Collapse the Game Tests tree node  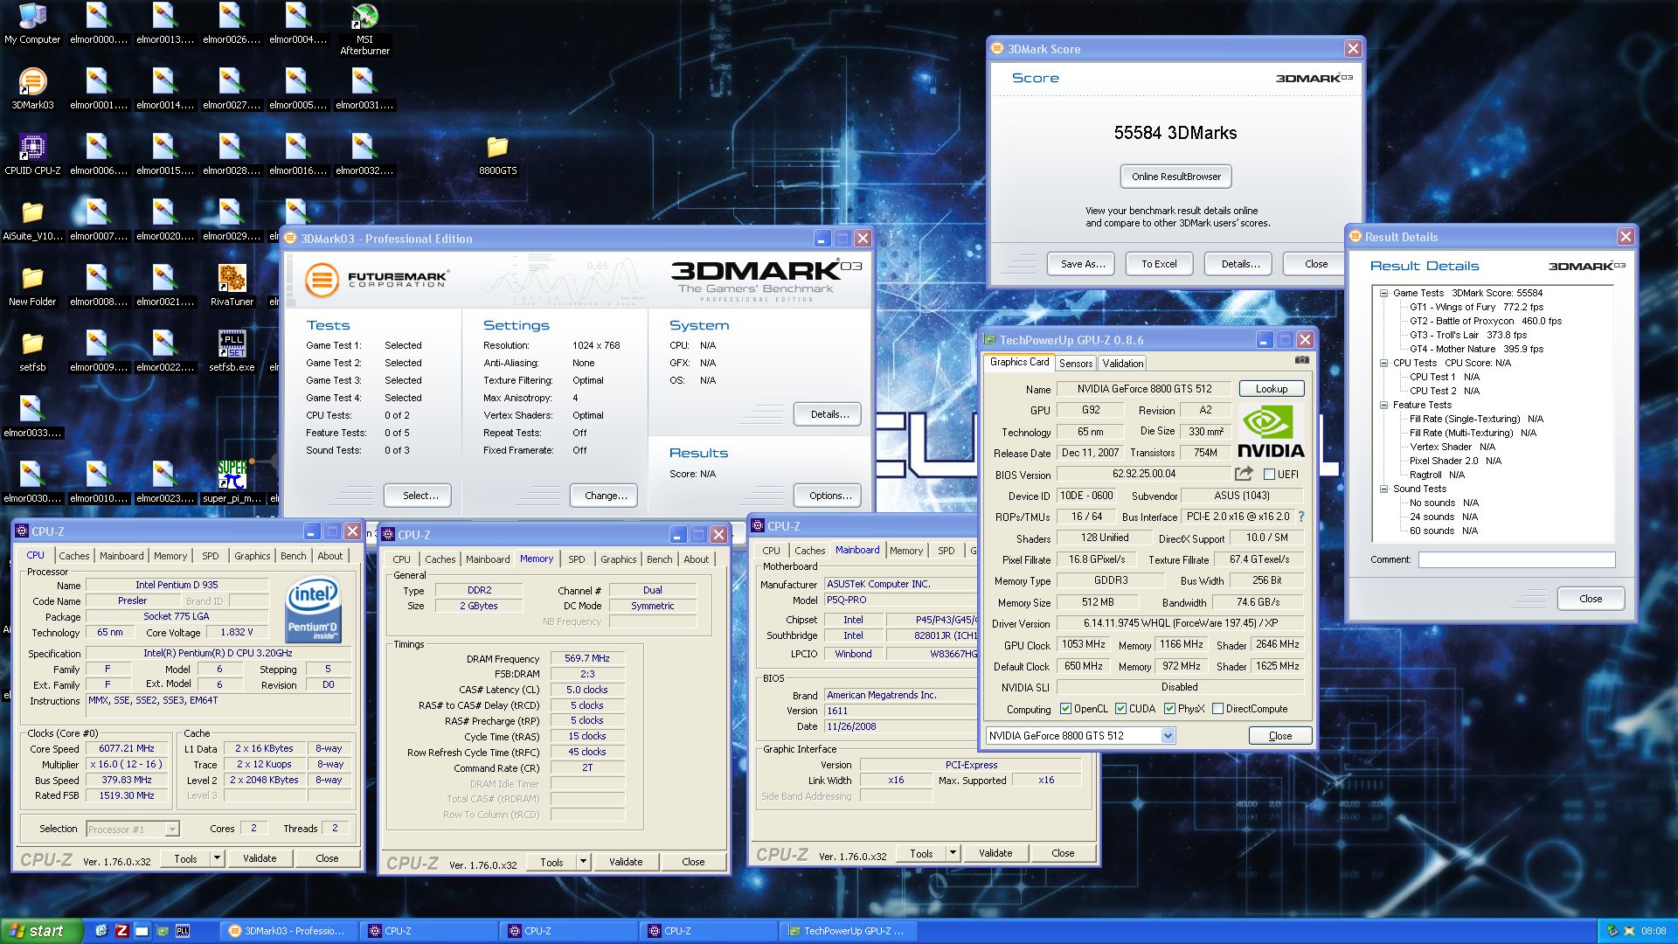[1384, 293]
